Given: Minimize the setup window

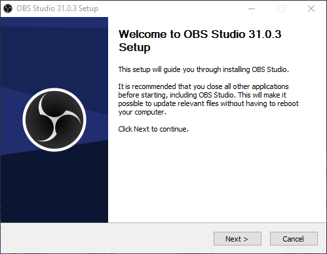Looking at the screenshot, I should click(x=252, y=9).
